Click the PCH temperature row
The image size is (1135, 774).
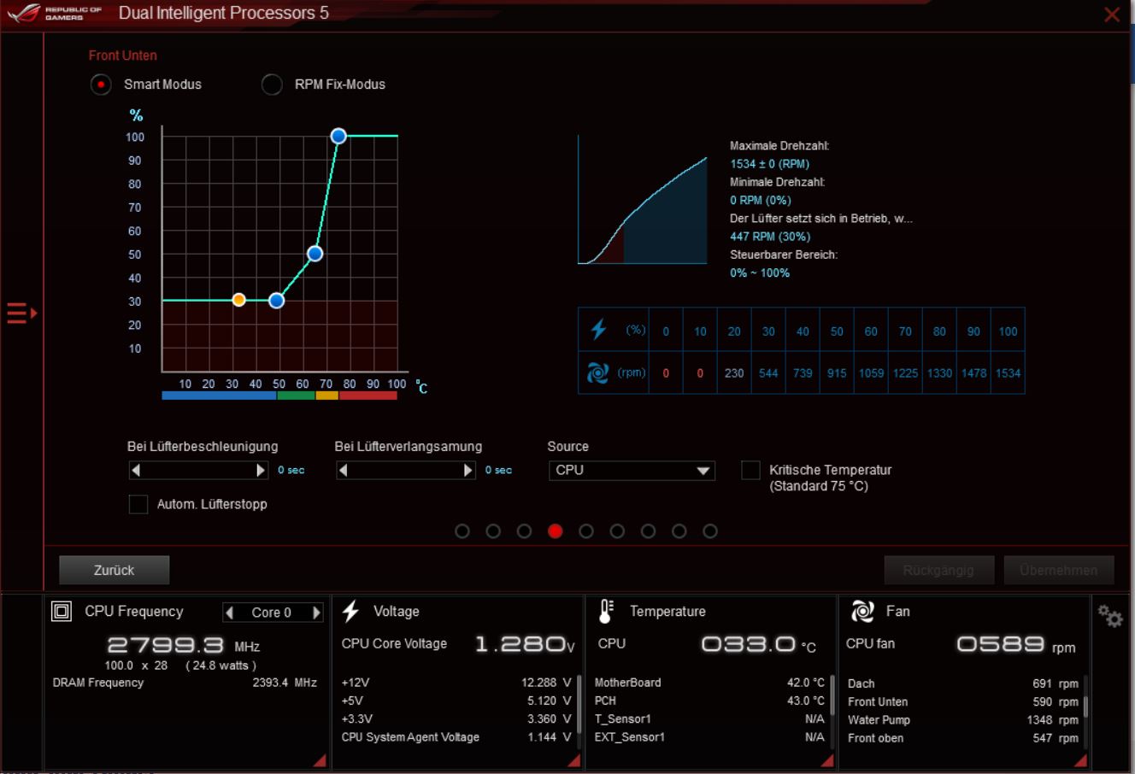709,701
